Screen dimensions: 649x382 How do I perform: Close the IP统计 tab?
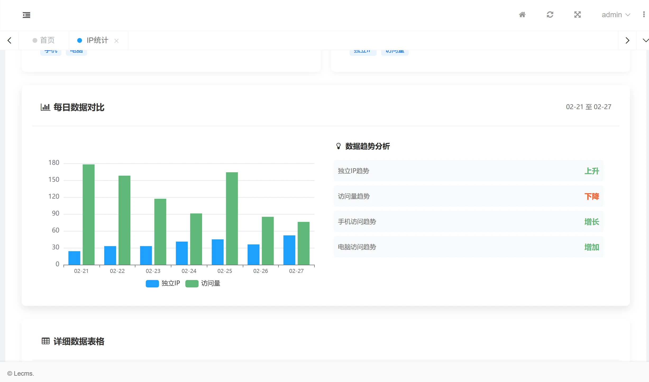coord(116,41)
